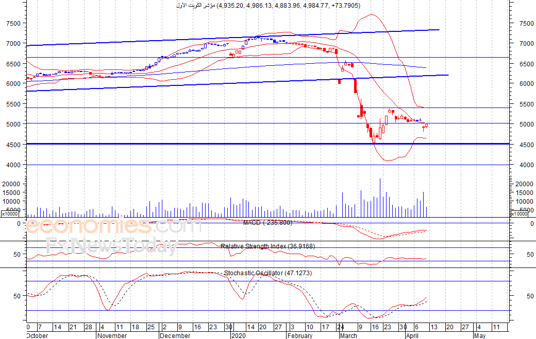Click the 4000 label on right price axis
The height and width of the screenshot is (339, 536).
coord(526,165)
